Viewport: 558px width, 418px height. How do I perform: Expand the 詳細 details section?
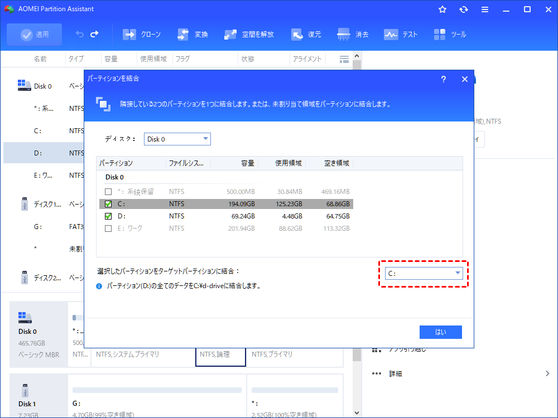547,373
